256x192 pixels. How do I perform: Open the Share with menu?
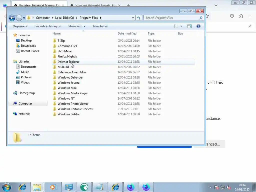pos(77,26)
